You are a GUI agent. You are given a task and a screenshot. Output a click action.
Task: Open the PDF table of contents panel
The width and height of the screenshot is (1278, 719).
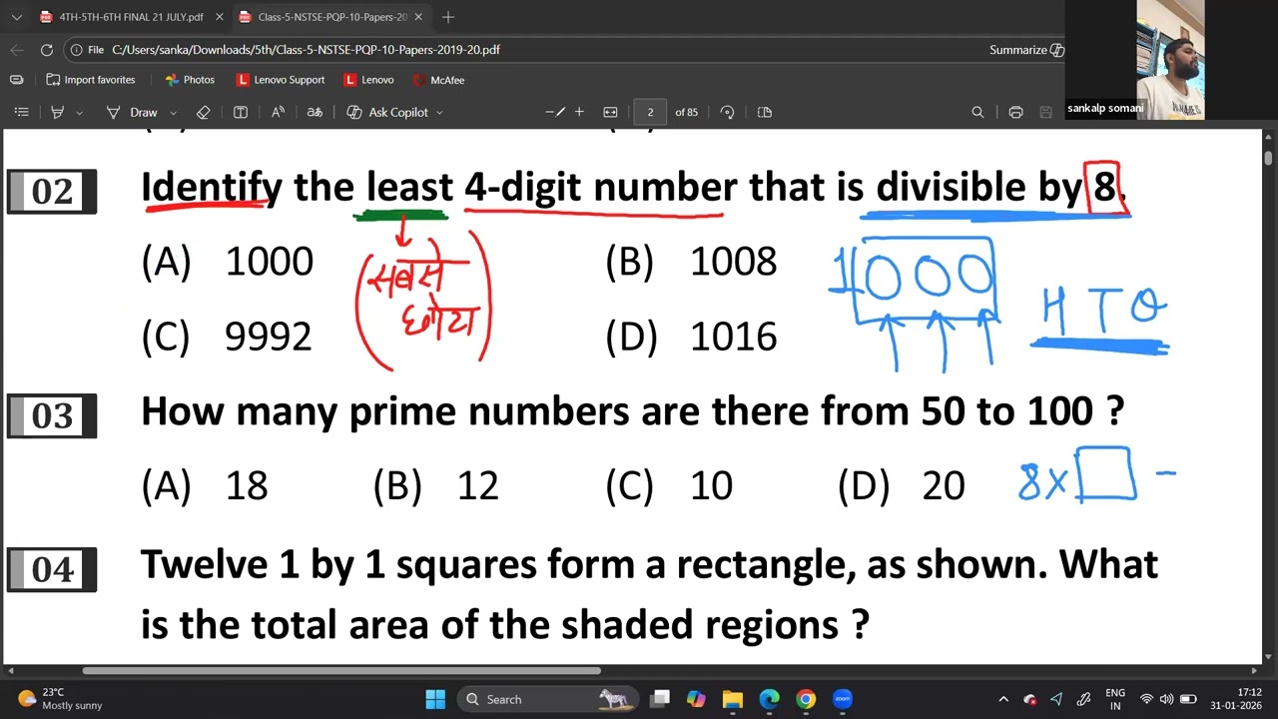[x=21, y=112]
